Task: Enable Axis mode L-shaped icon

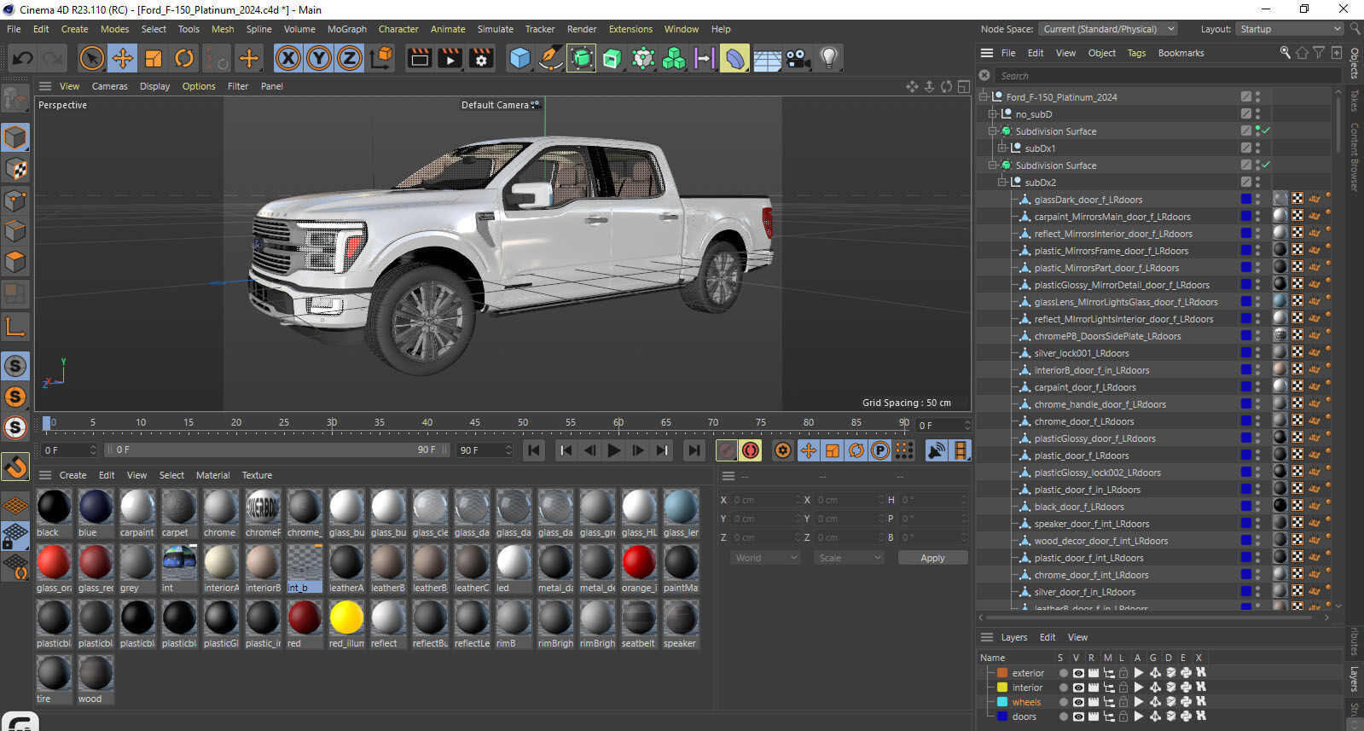Action: pyautogui.click(x=15, y=327)
